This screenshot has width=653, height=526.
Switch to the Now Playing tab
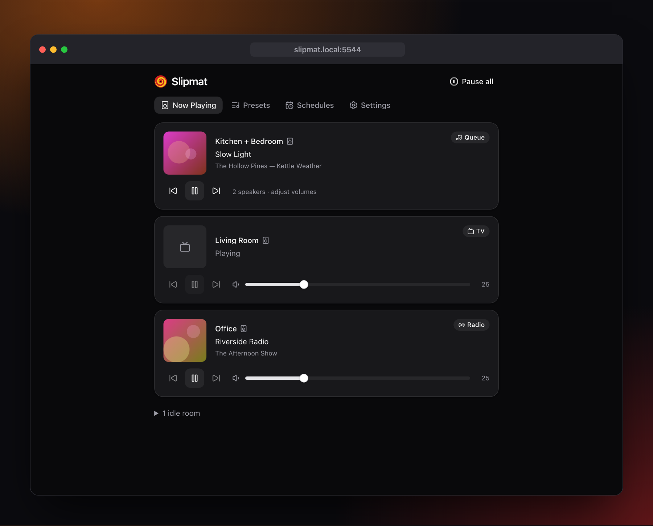189,105
